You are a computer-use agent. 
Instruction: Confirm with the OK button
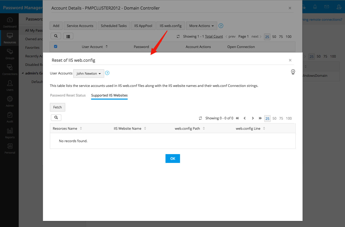(173, 159)
